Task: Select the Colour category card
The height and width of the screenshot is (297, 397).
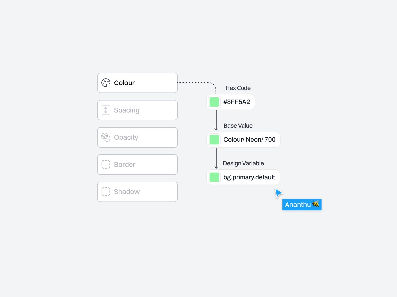Action: pos(137,83)
